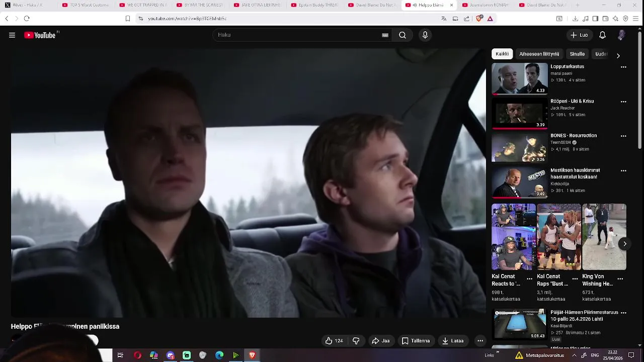Screen dimensions: 644x362
Task: Open the Brave VPN shield icon
Action: [625, 19]
